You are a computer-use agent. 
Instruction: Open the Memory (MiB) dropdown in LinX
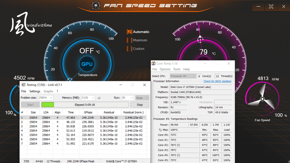coord(88,98)
